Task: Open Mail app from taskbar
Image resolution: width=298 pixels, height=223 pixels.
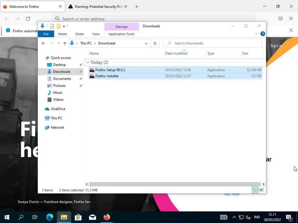Action: tap(93, 217)
